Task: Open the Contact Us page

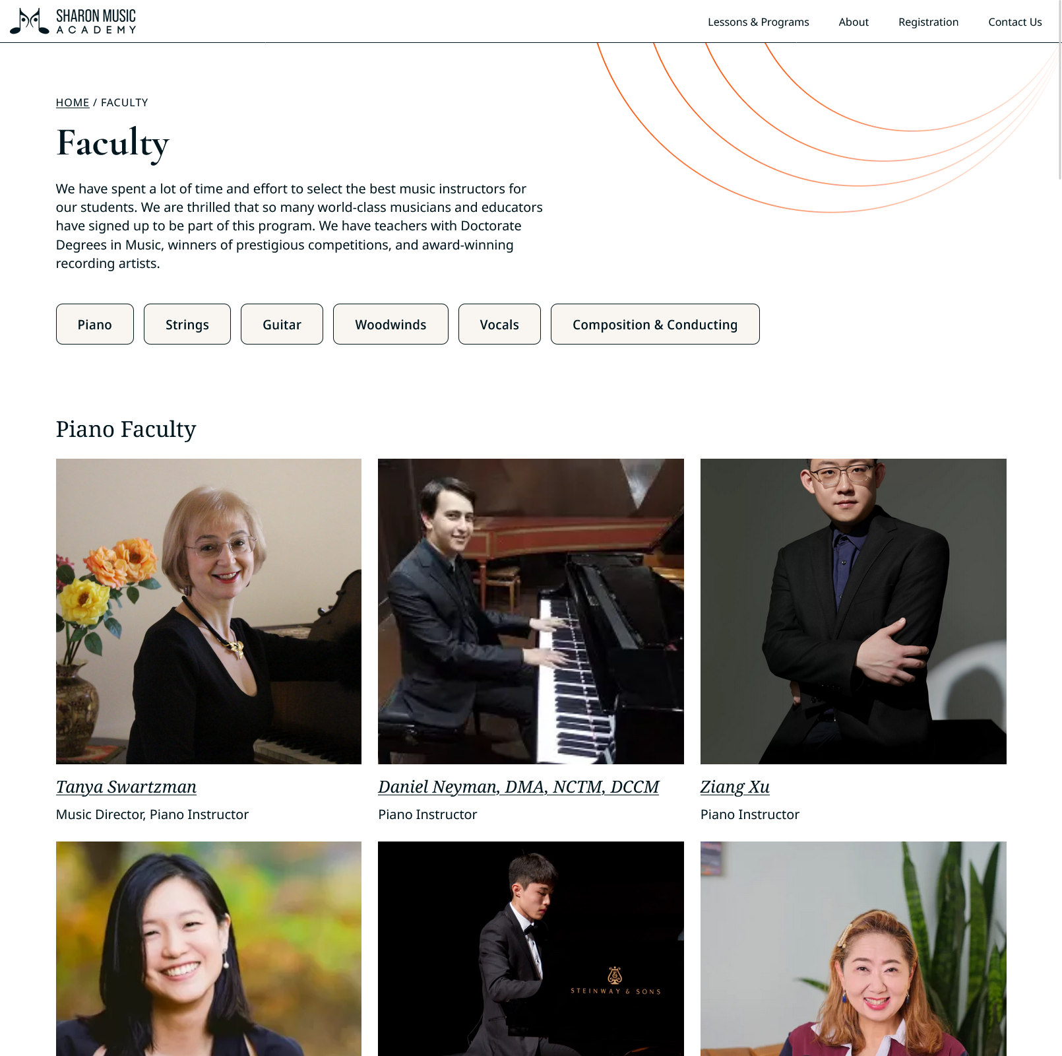Action: (1015, 22)
